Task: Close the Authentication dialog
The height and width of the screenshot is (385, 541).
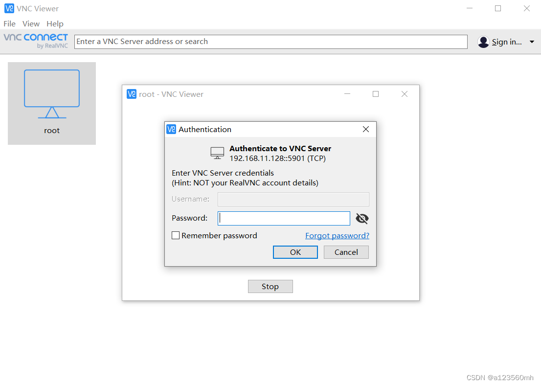Action: point(366,129)
